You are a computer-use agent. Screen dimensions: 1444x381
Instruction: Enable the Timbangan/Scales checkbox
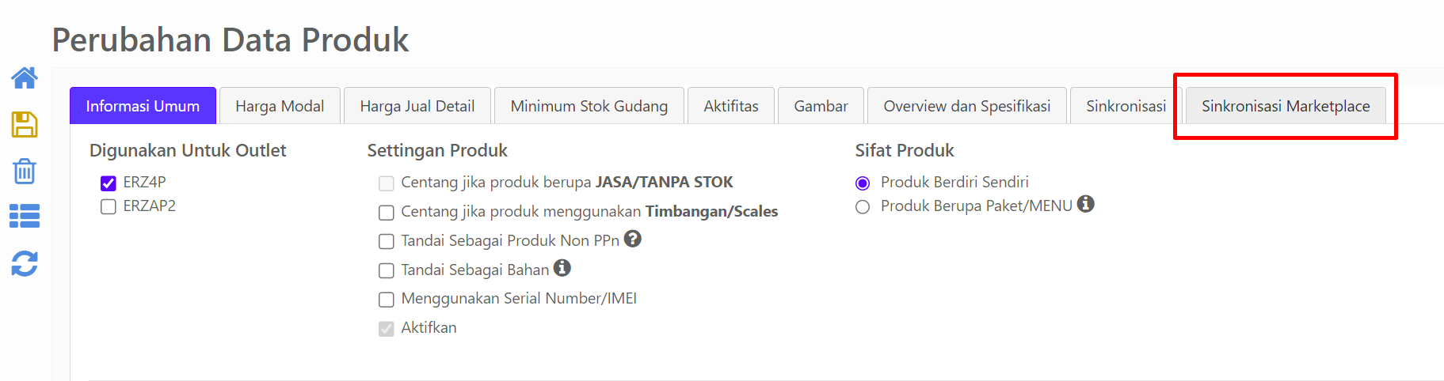coord(387,213)
